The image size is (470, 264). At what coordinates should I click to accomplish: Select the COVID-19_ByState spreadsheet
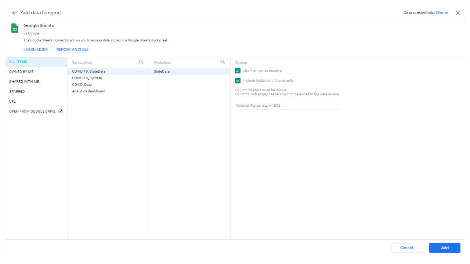108,78
